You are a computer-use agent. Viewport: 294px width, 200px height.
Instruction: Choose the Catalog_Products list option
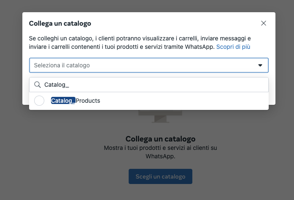point(76,101)
